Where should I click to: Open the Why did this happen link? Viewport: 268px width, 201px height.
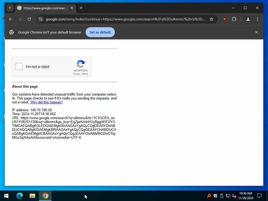[x=47, y=102]
